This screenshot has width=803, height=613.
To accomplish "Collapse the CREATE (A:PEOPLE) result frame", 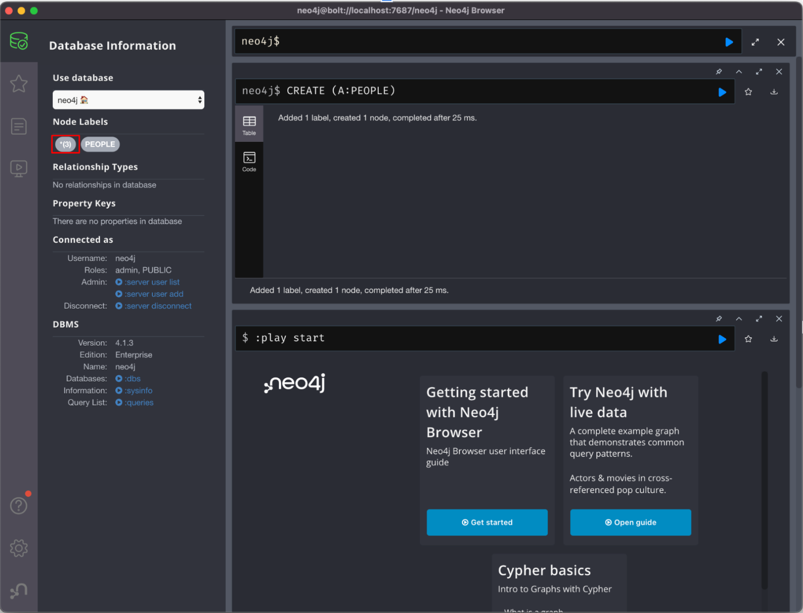I will click(739, 71).
